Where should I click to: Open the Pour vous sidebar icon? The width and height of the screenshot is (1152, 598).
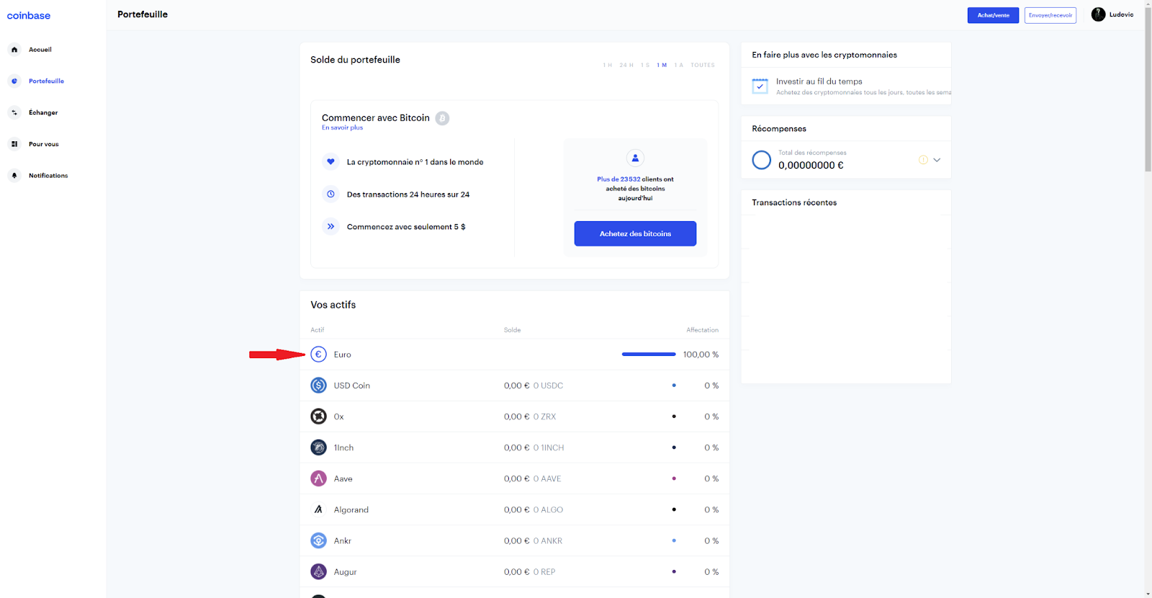coord(14,144)
